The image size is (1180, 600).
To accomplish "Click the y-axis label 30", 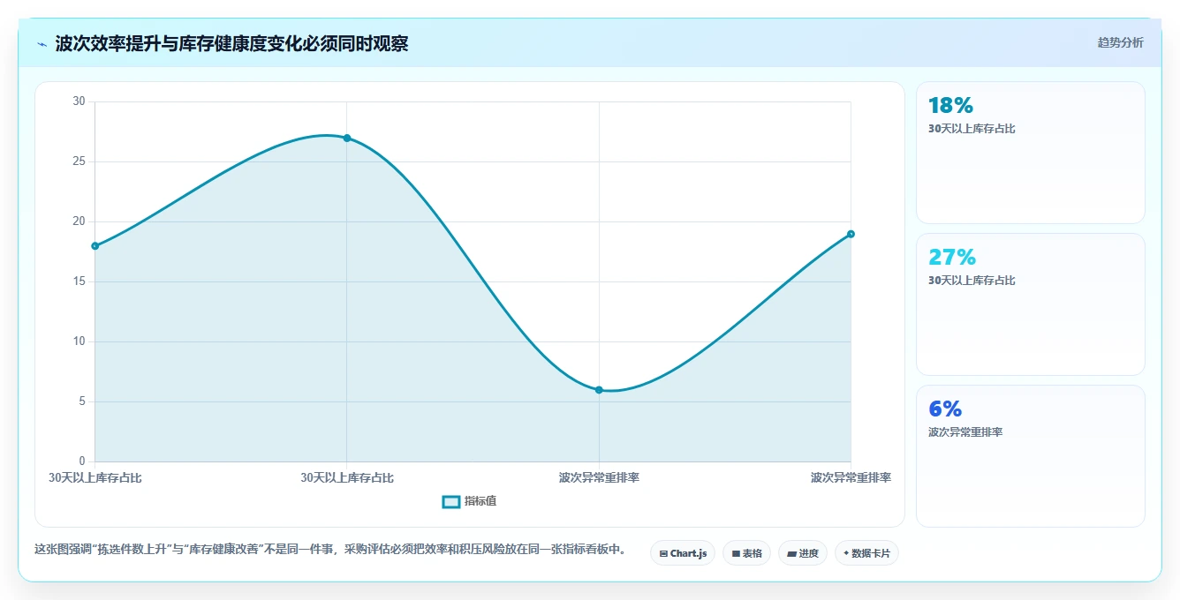I will [x=79, y=101].
